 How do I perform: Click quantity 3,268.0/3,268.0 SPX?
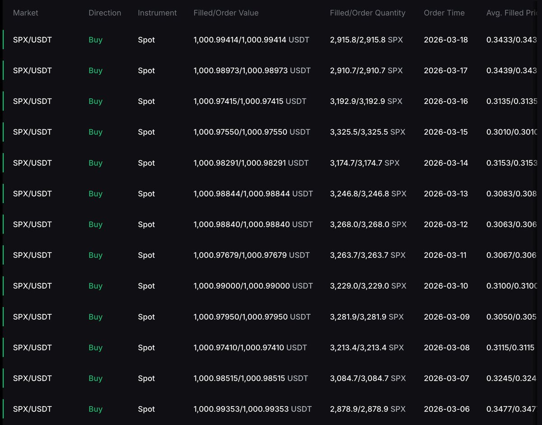coord(369,224)
